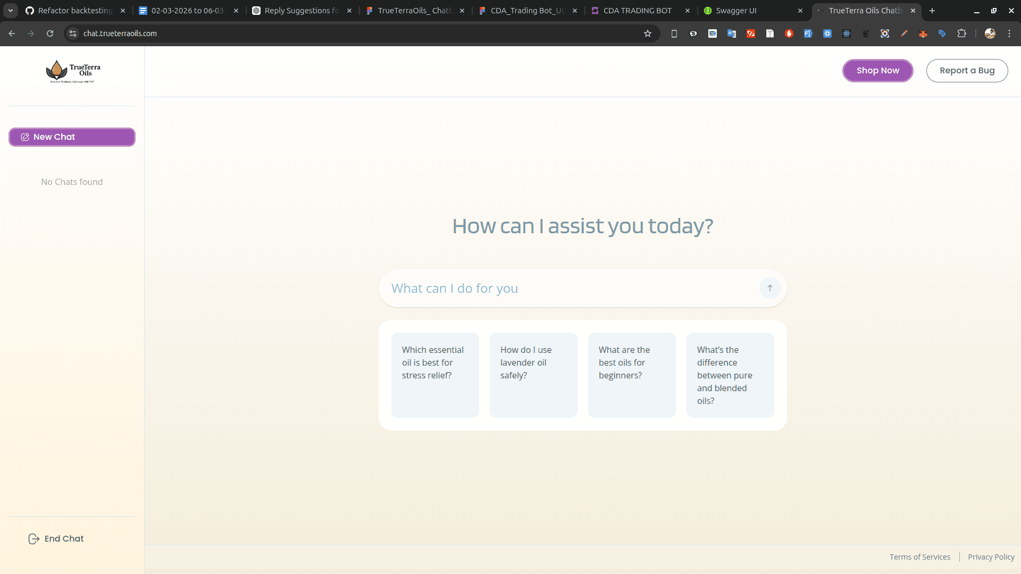1021x574 pixels.
Task: Open site permissions via the address bar icon
Action: [72, 33]
